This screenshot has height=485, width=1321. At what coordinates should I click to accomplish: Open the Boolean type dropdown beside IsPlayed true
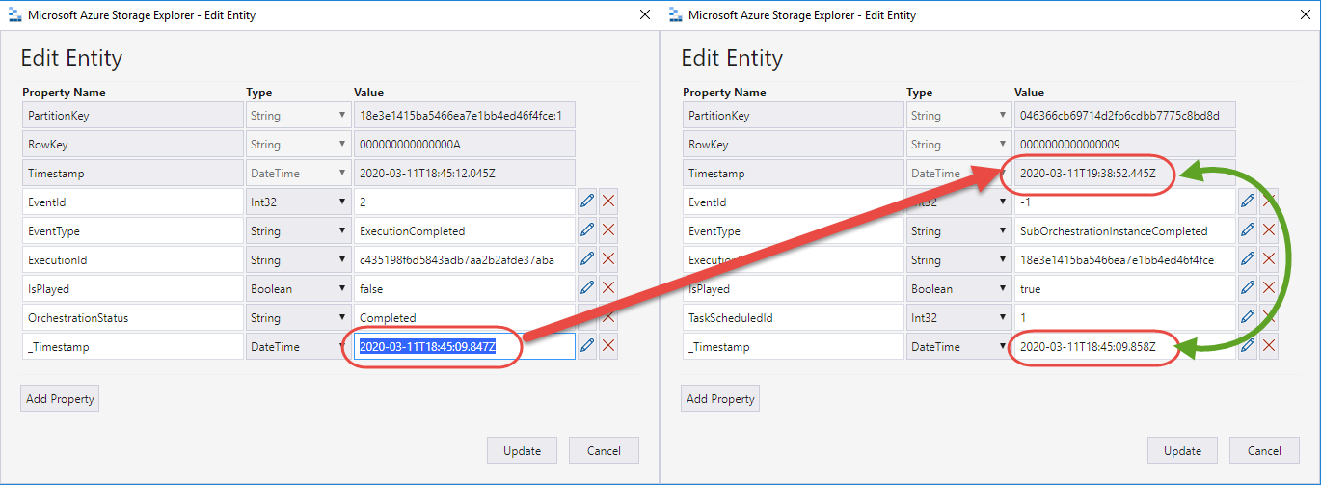[x=958, y=288]
